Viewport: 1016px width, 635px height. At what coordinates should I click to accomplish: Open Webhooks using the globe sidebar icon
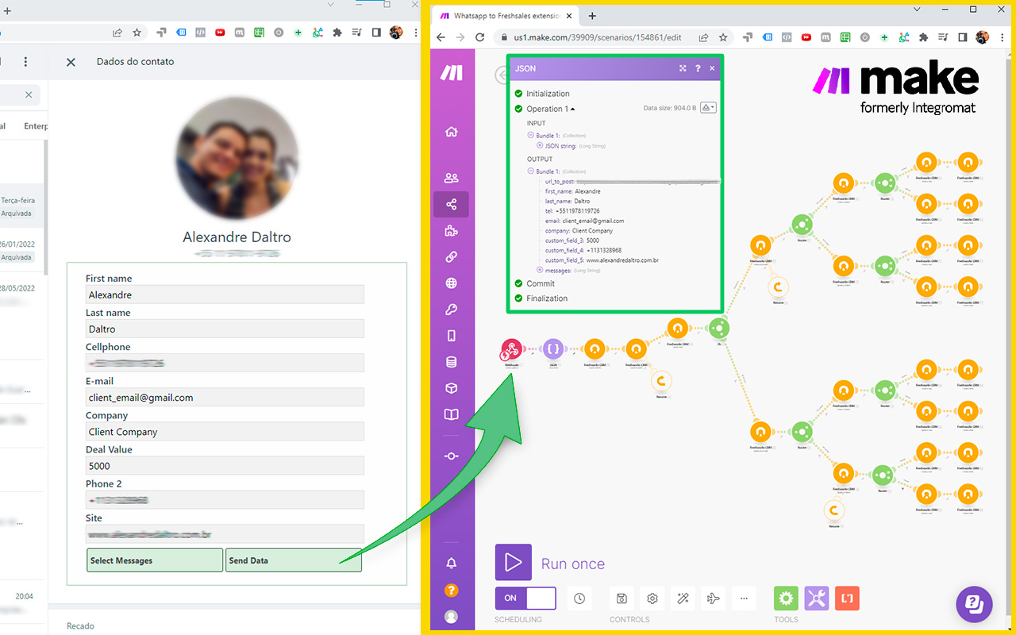452,283
